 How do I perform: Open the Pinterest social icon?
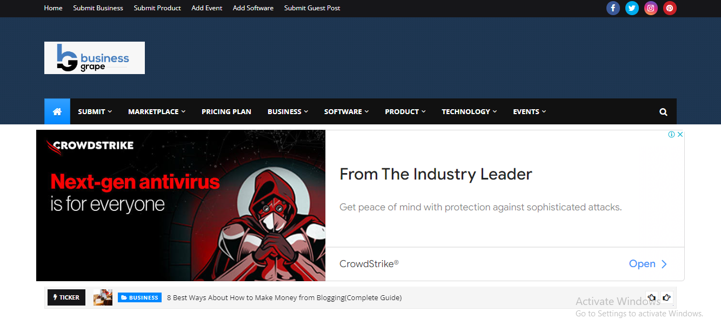670,8
